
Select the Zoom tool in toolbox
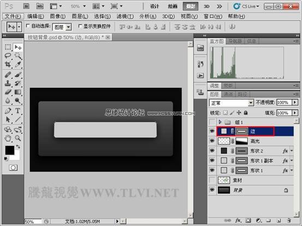click(17, 138)
